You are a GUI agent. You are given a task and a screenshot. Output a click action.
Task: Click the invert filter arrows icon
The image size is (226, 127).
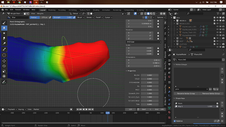pos(210,89)
